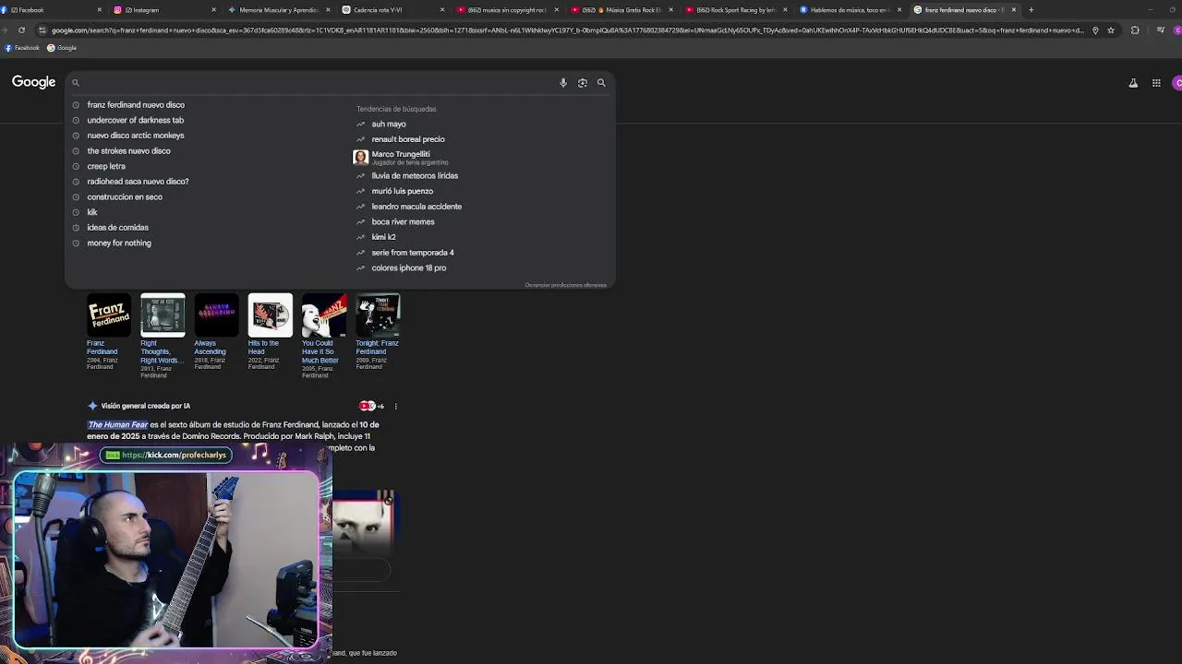Open a new browser tab
The width and height of the screenshot is (1182, 664).
pyautogui.click(x=1031, y=10)
